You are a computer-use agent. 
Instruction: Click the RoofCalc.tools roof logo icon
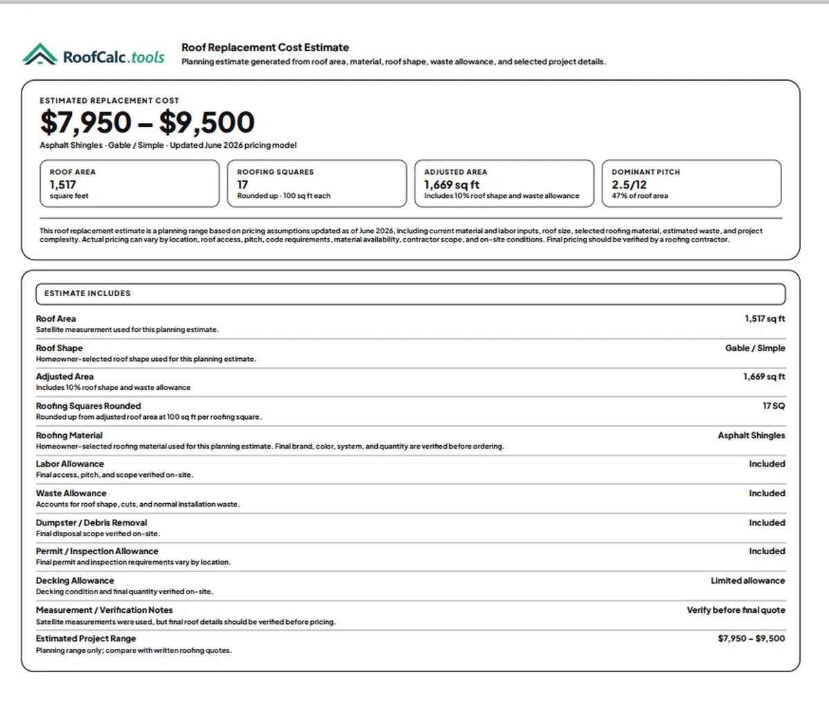[39, 55]
